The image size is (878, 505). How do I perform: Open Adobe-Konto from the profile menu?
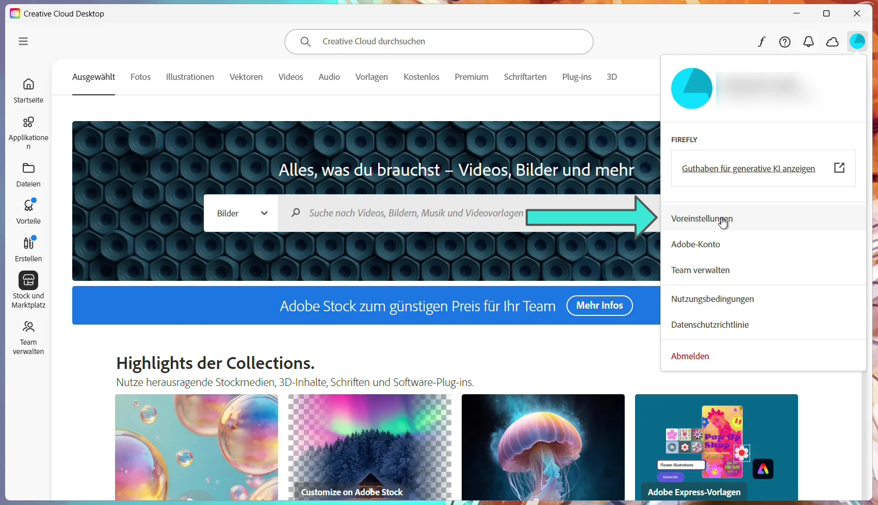click(763, 244)
